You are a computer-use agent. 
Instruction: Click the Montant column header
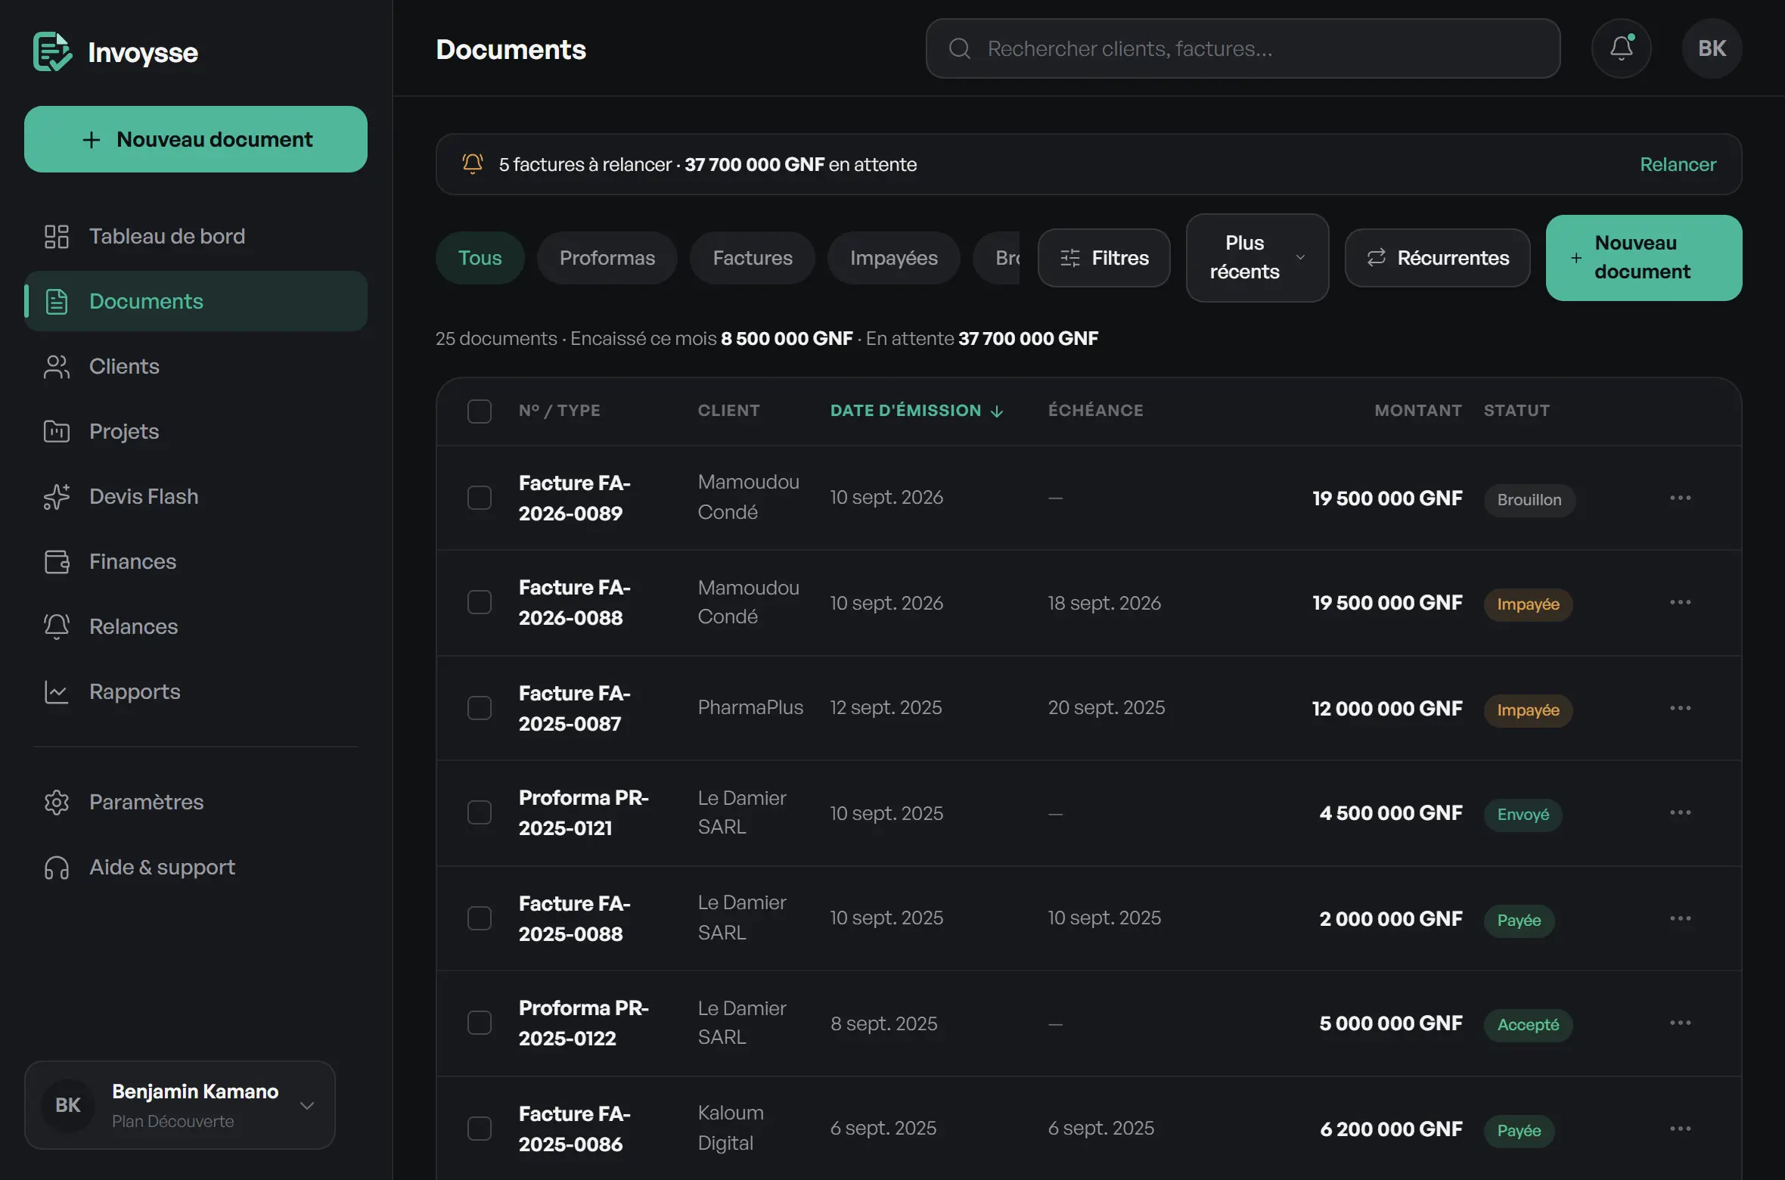[x=1418, y=411]
